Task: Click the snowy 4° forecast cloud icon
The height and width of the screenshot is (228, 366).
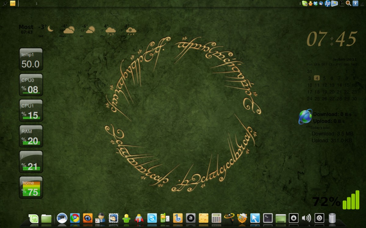Action: [131, 31]
